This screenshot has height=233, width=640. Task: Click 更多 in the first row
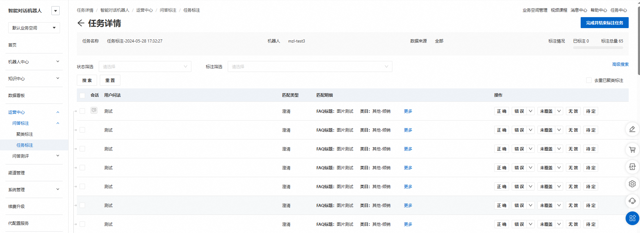click(408, 111)
